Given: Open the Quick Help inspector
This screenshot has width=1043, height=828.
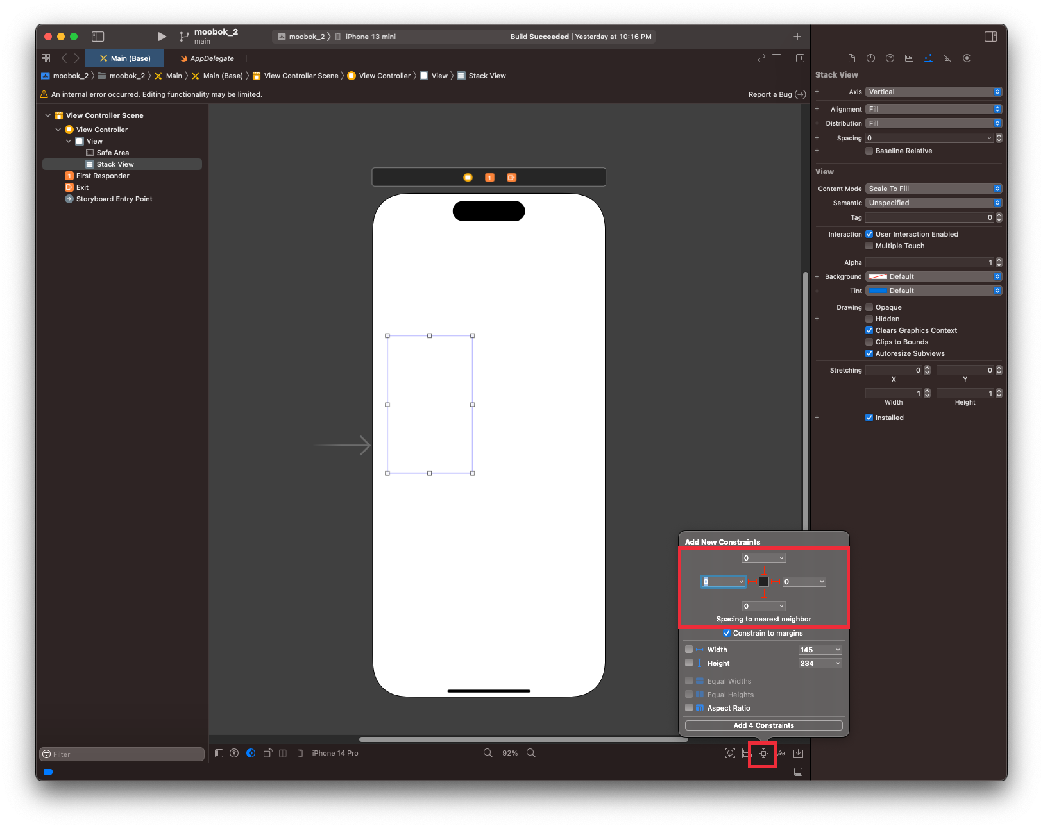Looking at the screenshot, I should (890, 58).
